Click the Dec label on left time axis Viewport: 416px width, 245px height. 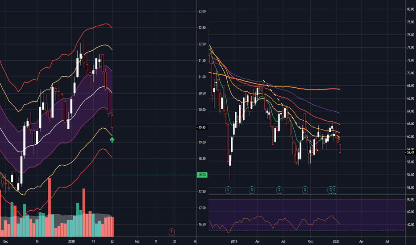click(5, 241)
